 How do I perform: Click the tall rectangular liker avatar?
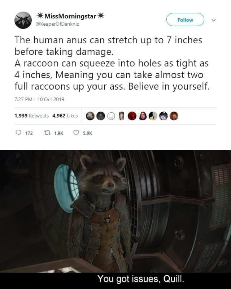pos(122,116)
